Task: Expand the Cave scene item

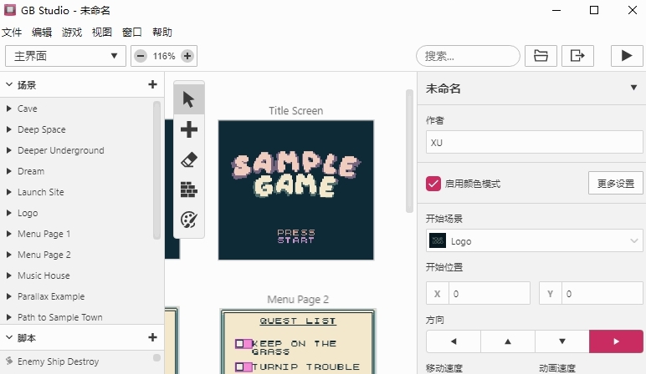Action: [x=8, y=109]
